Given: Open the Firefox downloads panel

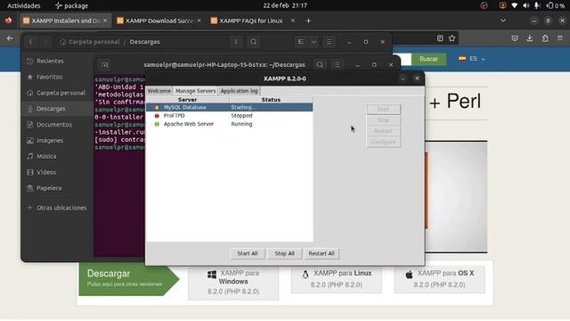Looking at the screenshot, I should point(530,38).
